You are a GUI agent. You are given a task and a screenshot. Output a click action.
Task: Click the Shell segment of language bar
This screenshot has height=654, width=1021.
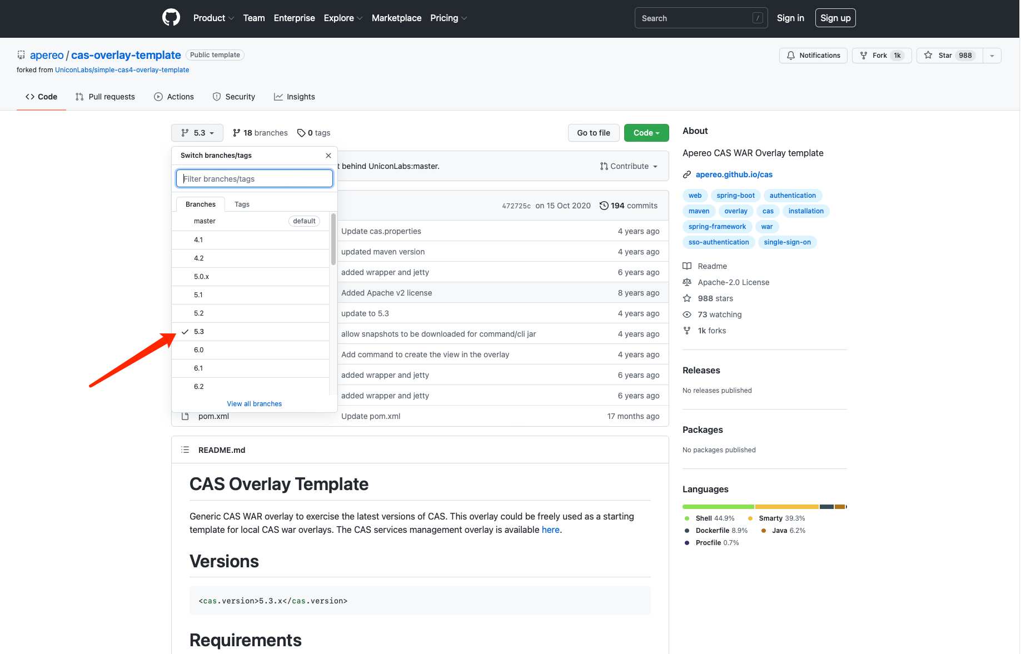[718, 507]
